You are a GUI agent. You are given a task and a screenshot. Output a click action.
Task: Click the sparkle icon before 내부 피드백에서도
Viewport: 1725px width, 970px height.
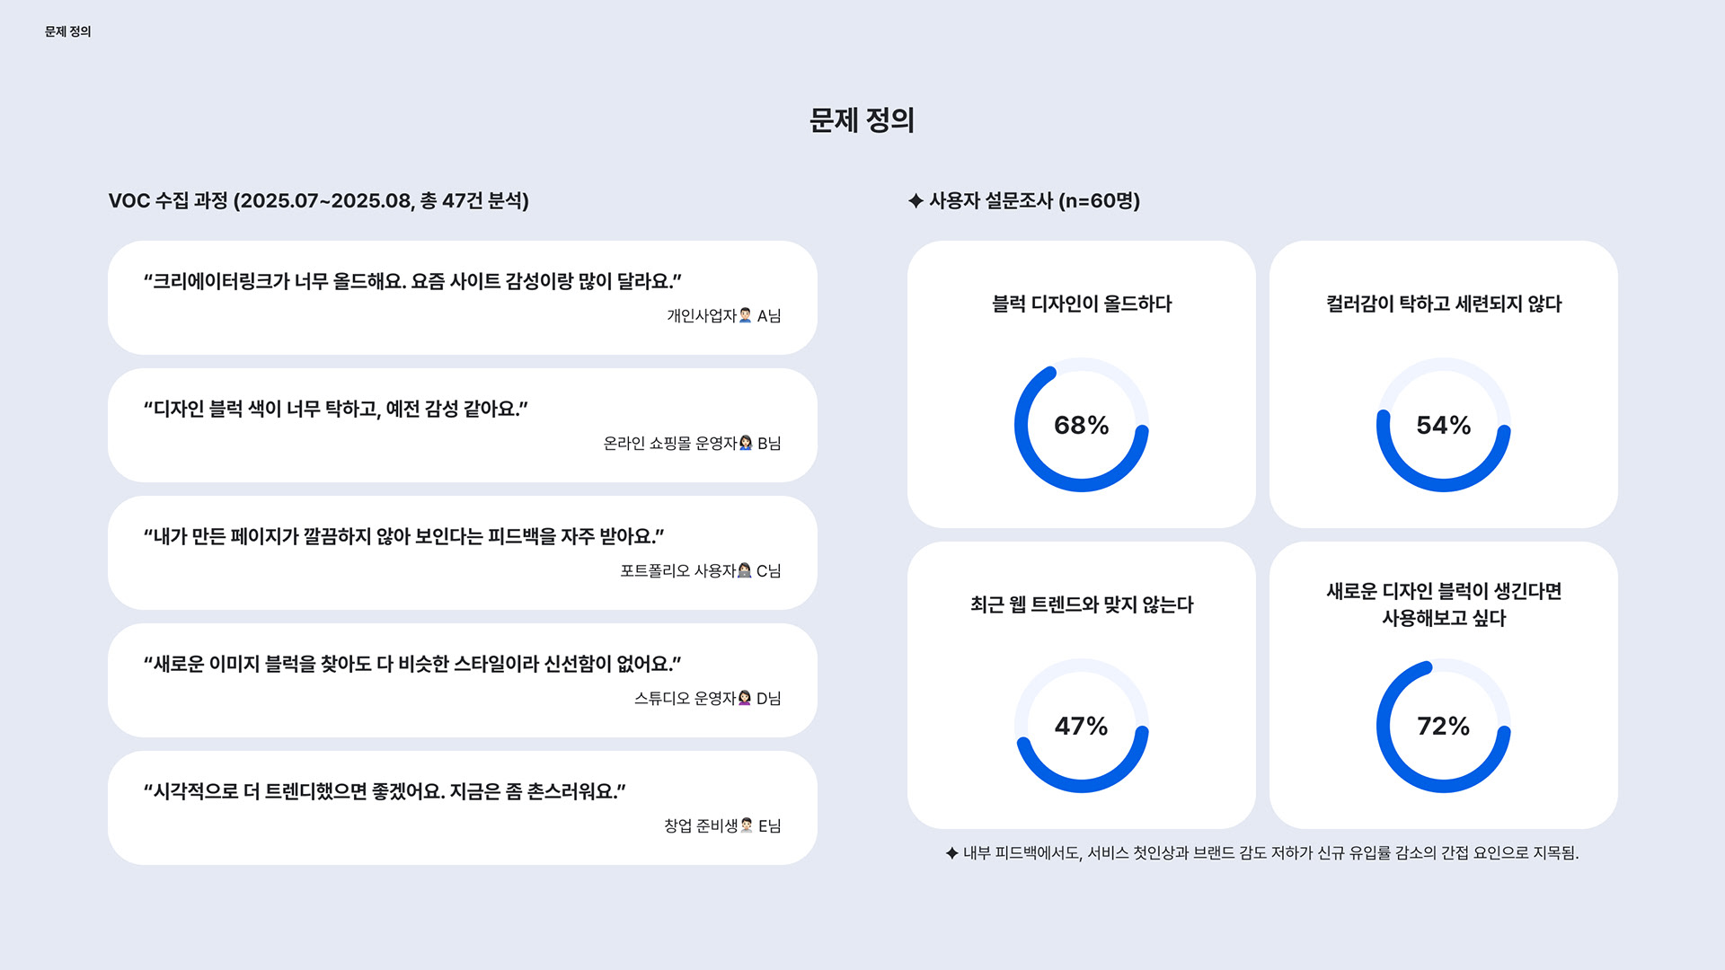coord(952,853)
